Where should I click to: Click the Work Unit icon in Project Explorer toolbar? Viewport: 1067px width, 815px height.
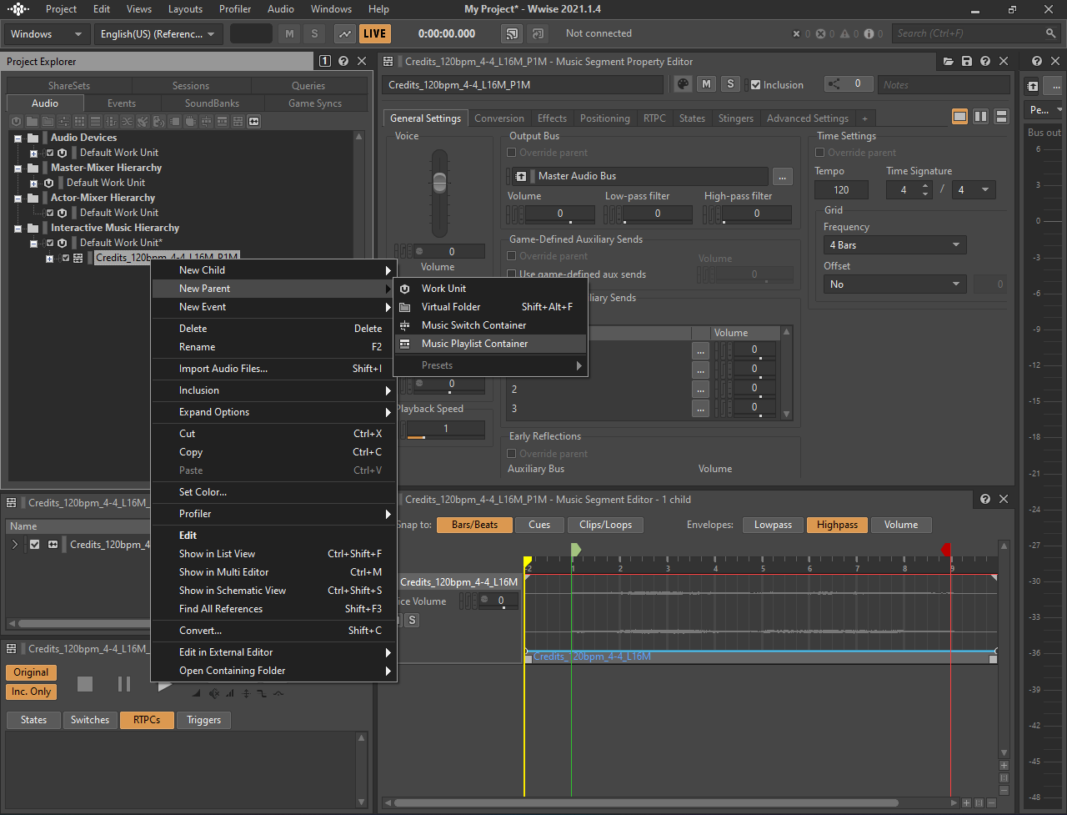16,121
